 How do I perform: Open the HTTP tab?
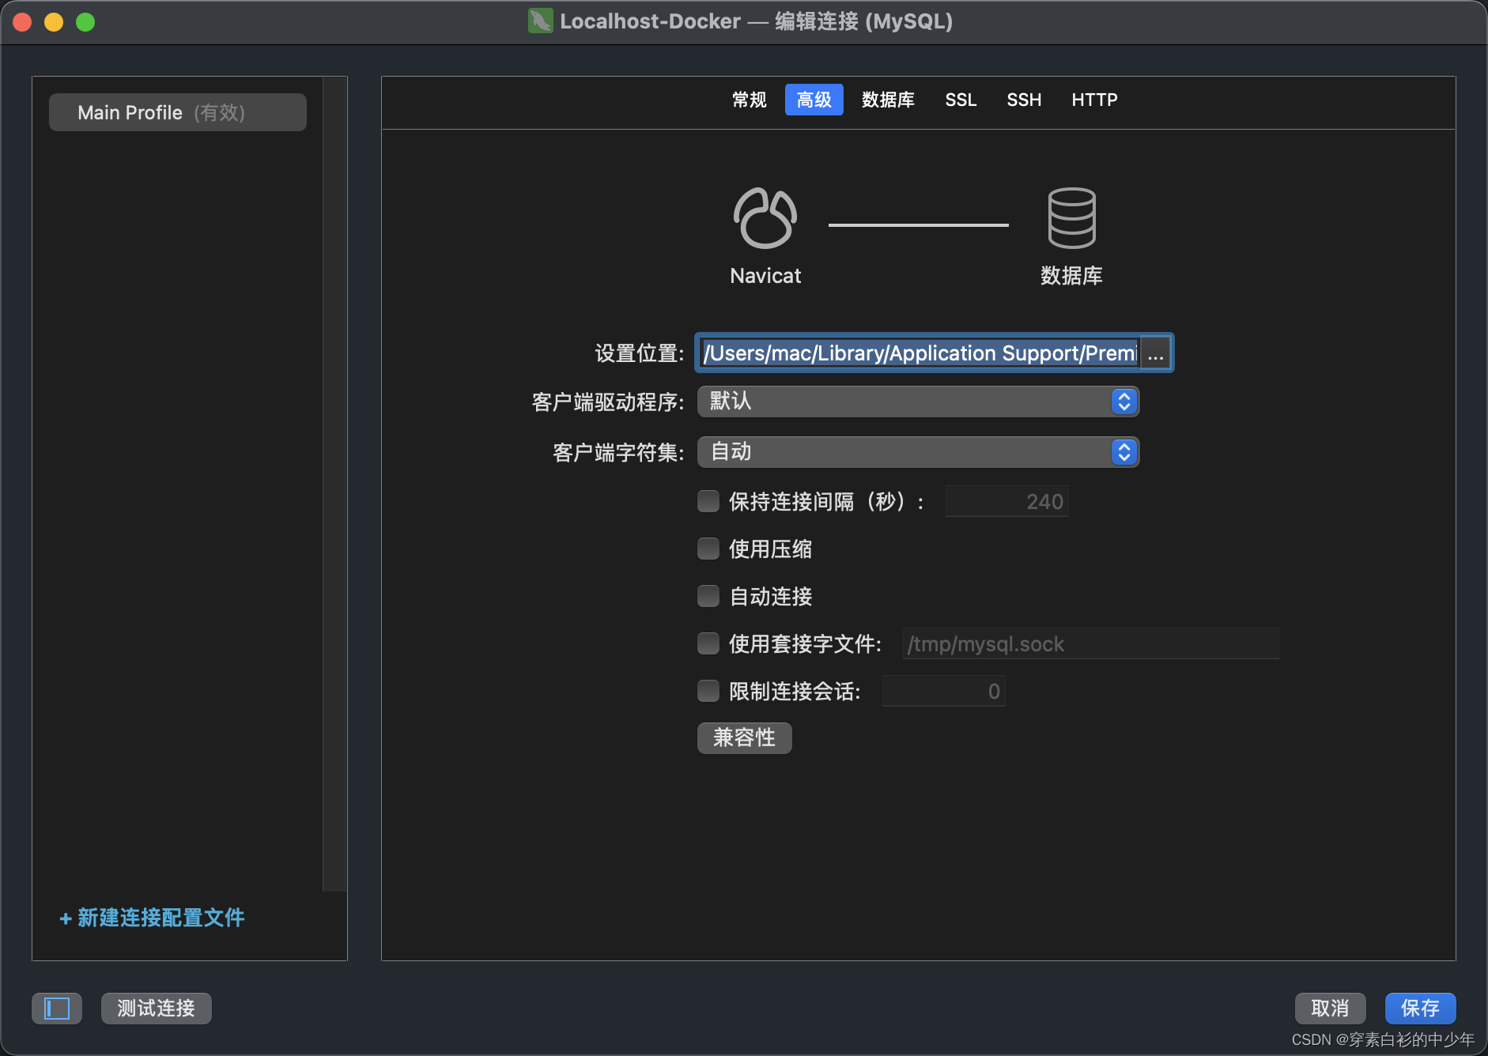click(x=1094, y=100)
